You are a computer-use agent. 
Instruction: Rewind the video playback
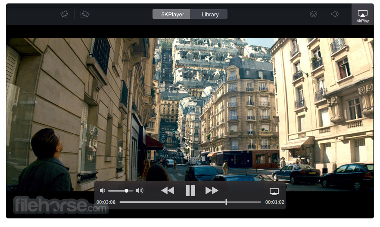[x=168, y=191]
